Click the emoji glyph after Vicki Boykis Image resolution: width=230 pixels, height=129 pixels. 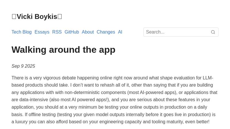point(60,17)
